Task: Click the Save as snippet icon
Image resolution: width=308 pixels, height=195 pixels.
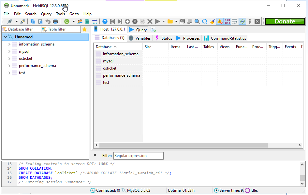Action: point(190,21)
